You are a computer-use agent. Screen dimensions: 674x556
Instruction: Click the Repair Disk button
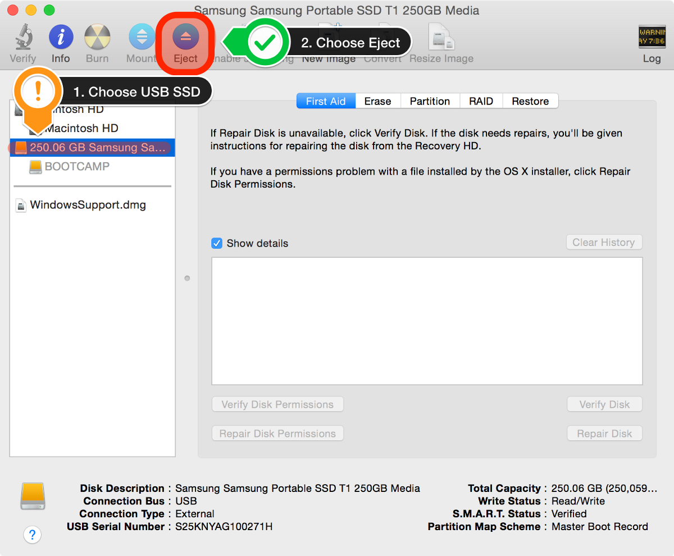tap(604, 434)
